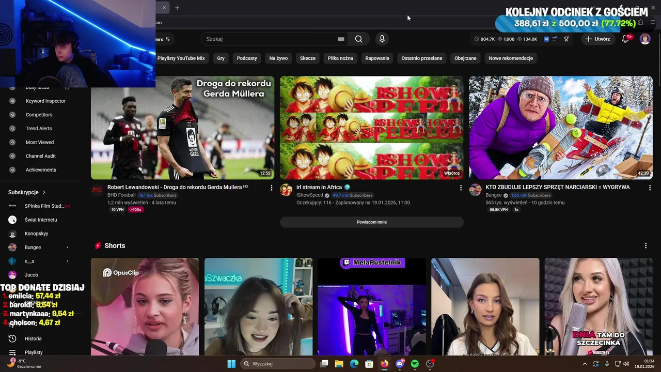The height and width of the screenshot is (372, 661).
Task: Open the MelaPustelnik Short thumbnail
Action: [x=372, y=307]
